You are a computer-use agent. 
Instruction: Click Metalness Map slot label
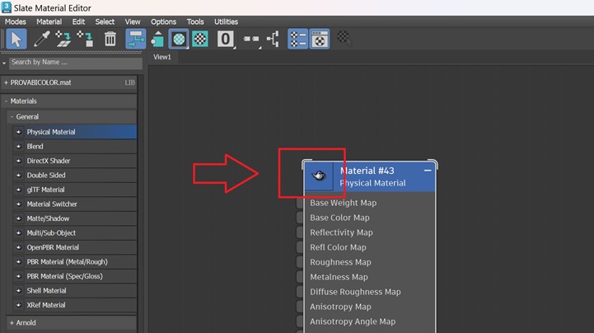pos(339,277)
